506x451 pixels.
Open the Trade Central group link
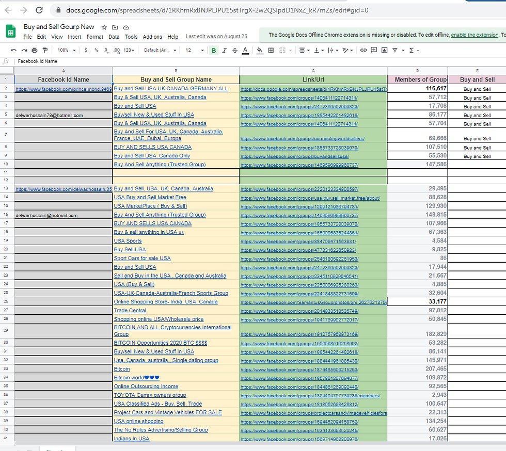coord(130,310)
